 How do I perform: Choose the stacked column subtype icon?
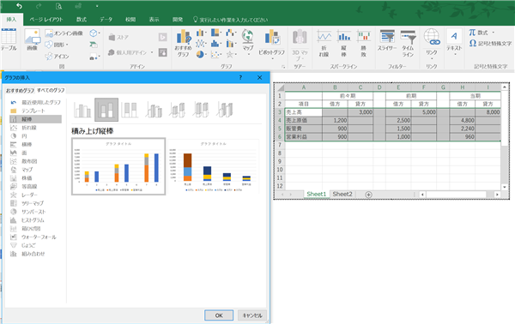[106, 110]
